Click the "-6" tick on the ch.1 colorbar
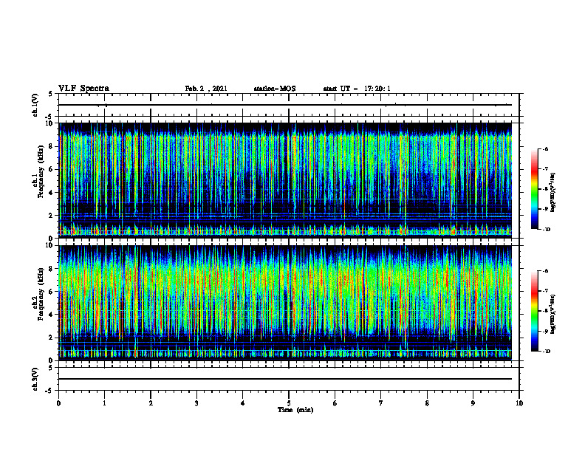The image size is (585, 452). click(545, 149)
